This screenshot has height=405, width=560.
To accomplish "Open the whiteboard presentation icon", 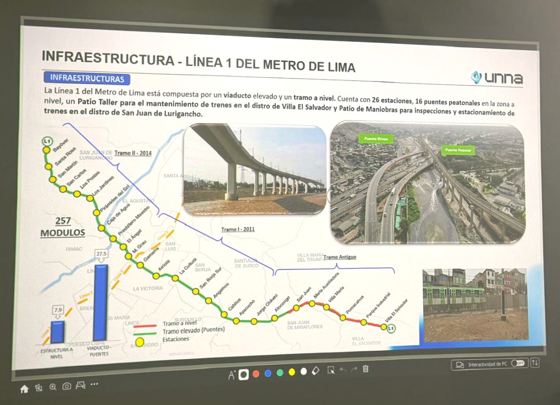I will click(81, 386).
